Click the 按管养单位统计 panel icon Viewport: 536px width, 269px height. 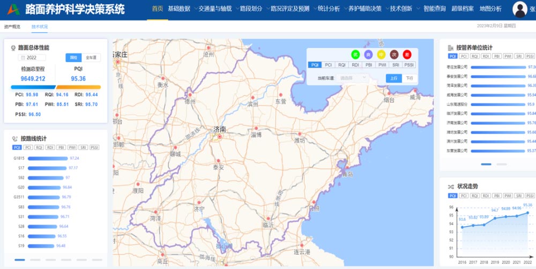(x=451, y=48)
